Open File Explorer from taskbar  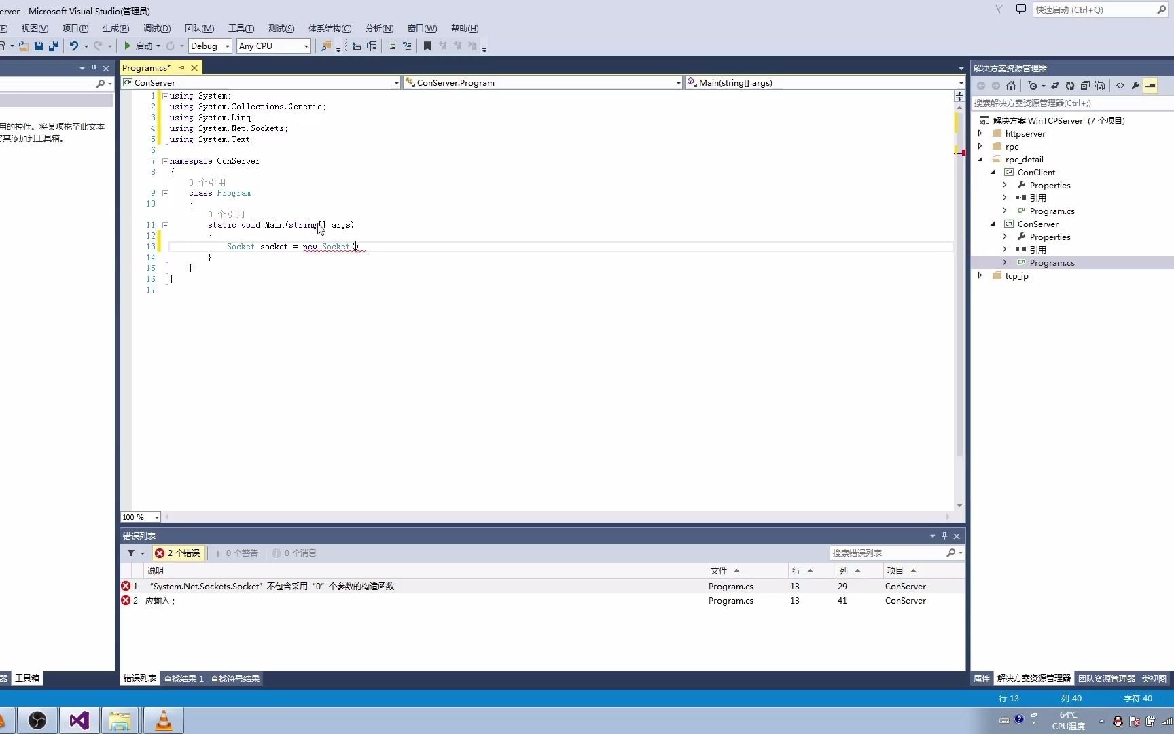click(x=120, y=720)
